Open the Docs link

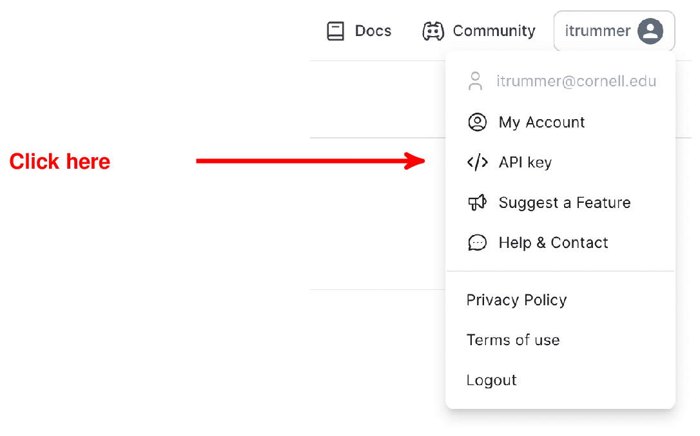359,32
